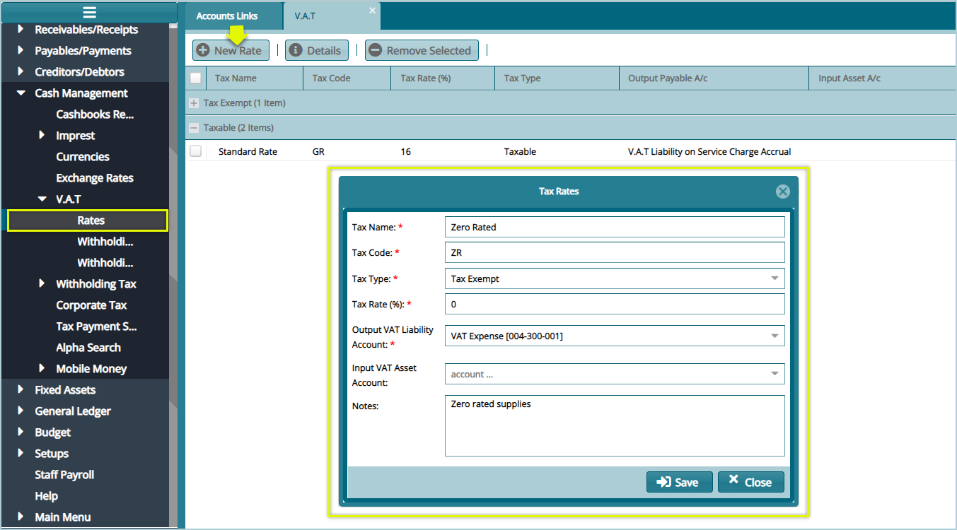Open Corporate Tax in the sidebar
957x530 pixels.
pyautogui.click(x=91, y=305)
